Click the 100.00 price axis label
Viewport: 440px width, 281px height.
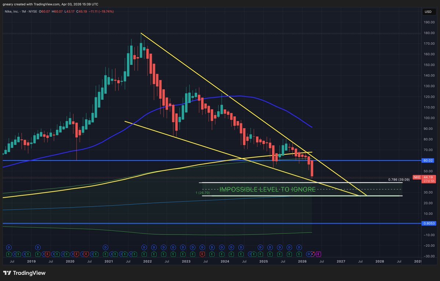tap(429, 118)
